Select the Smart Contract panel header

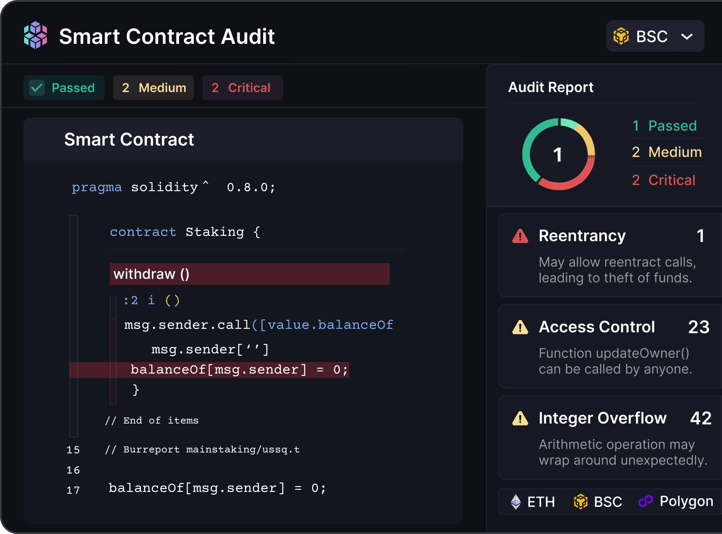pyautogui.click(x=129, y=139)
